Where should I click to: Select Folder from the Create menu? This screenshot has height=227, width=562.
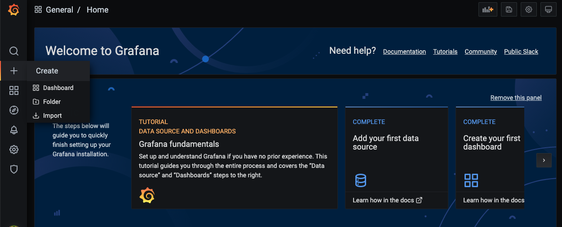click(52, 102)
